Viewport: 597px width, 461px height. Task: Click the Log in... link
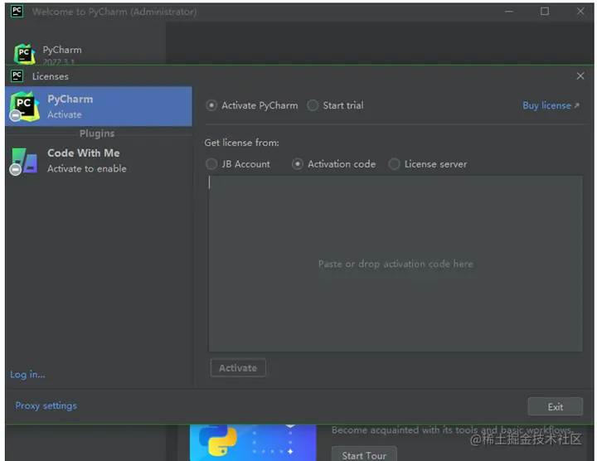click(x=27, y=375)
